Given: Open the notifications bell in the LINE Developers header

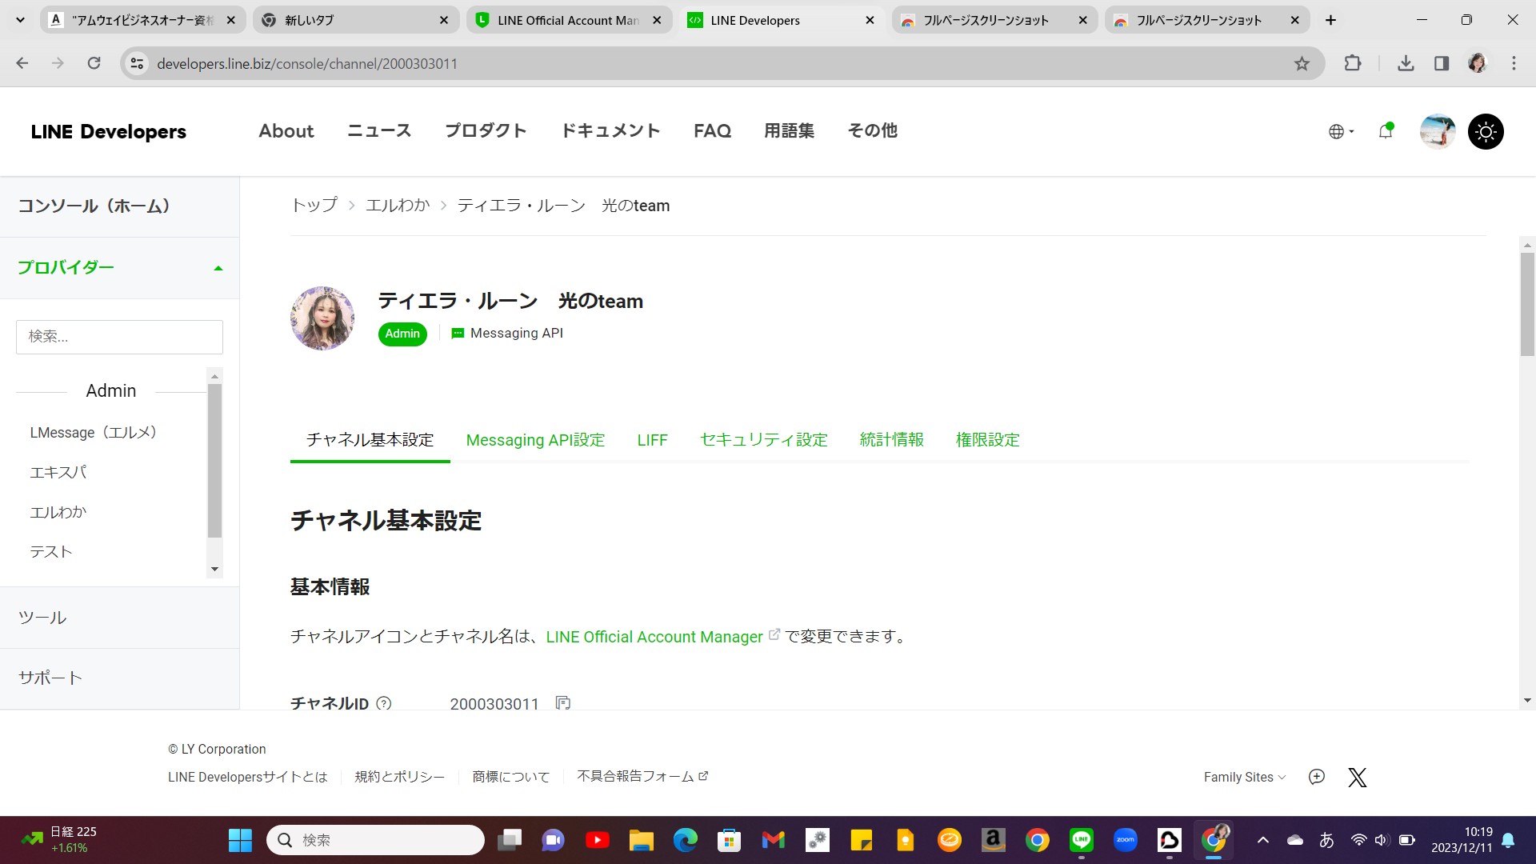Looking at the screenshot, I should 1386,131.
